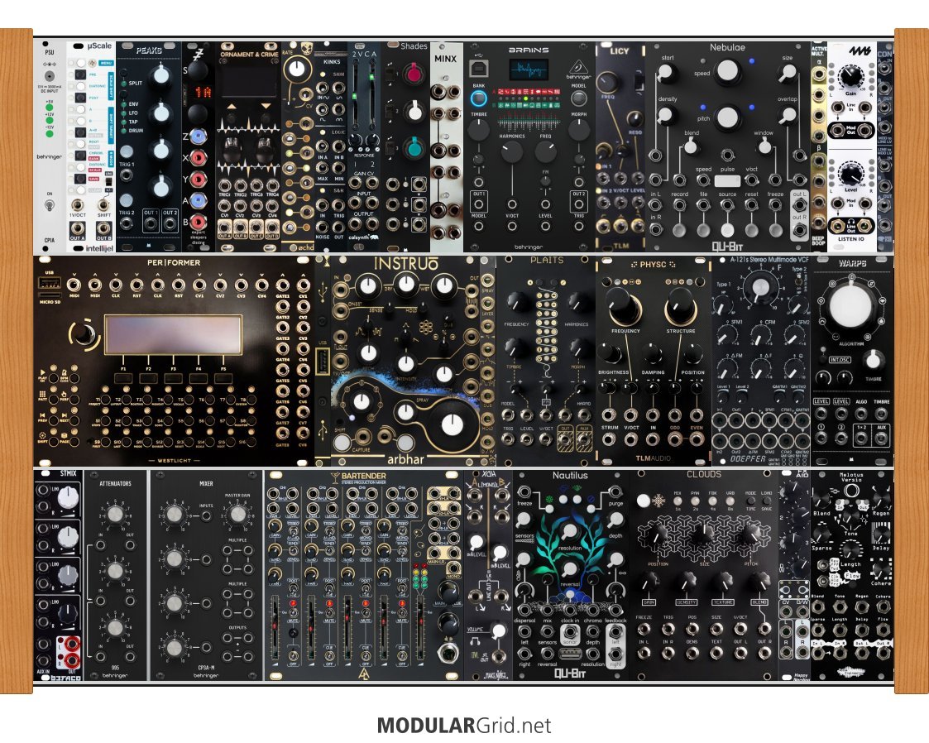This screenshot has width=929, height=743.
Task: Click the green -12V LED on the PSU
Action: click(49, 134)
